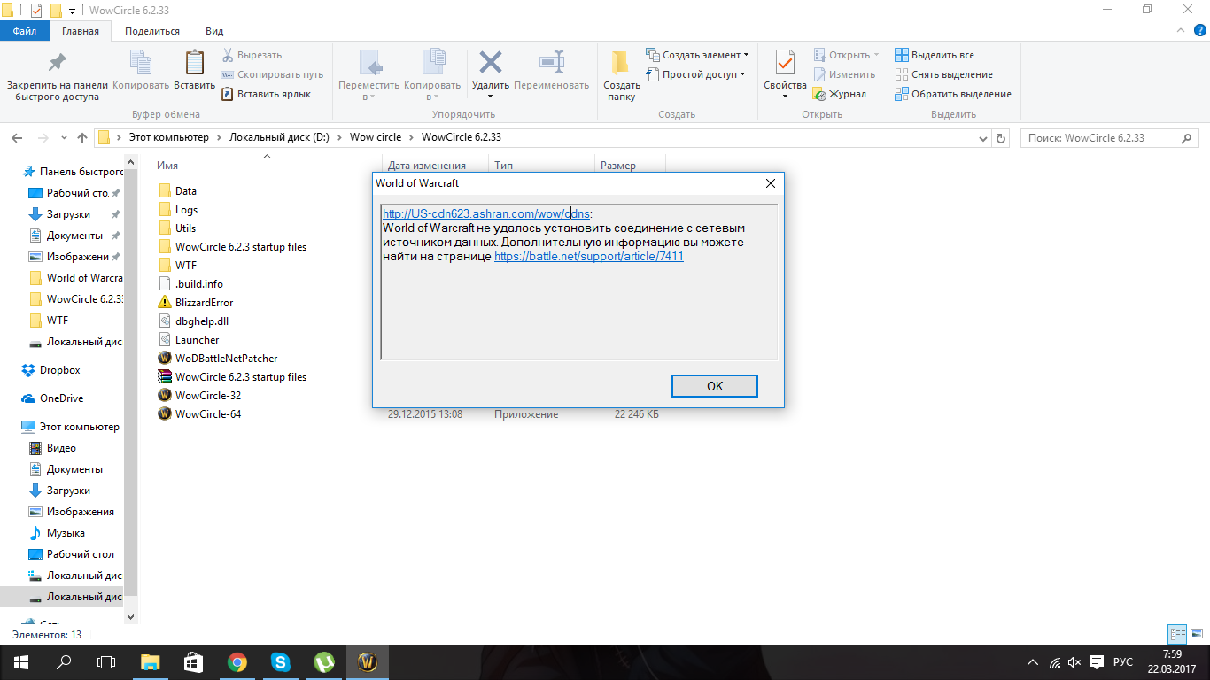Click Invert selection (Обратить выделение)
The image size is (1210, 680).
click(x=960, y=94)
